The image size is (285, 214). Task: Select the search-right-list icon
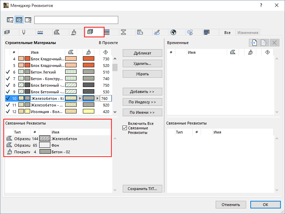coord(28,20)
